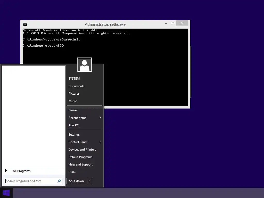Open the SYSTEM user folder
264x198 pixels.
[74, 79]
